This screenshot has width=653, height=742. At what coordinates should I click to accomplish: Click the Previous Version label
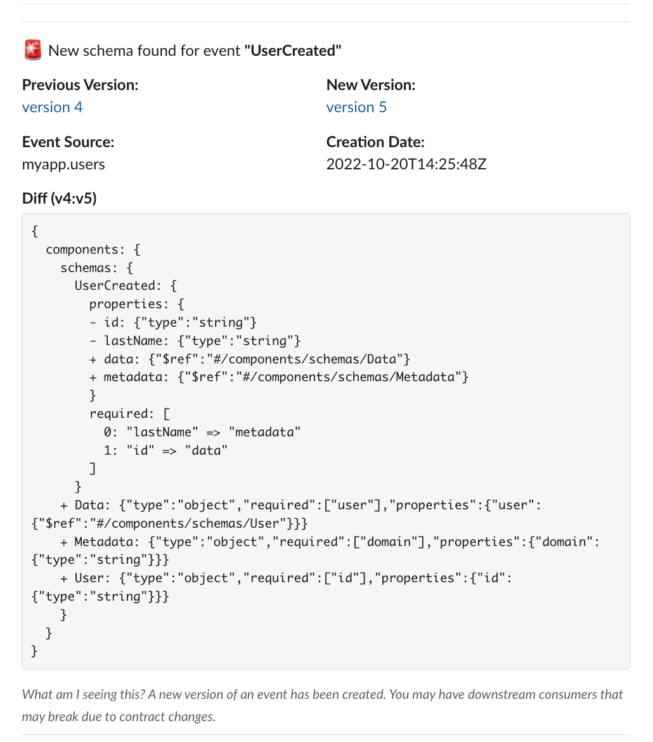[80, 85]
